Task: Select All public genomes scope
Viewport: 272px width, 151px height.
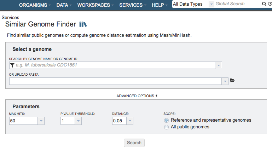Action: click(166, 127)
